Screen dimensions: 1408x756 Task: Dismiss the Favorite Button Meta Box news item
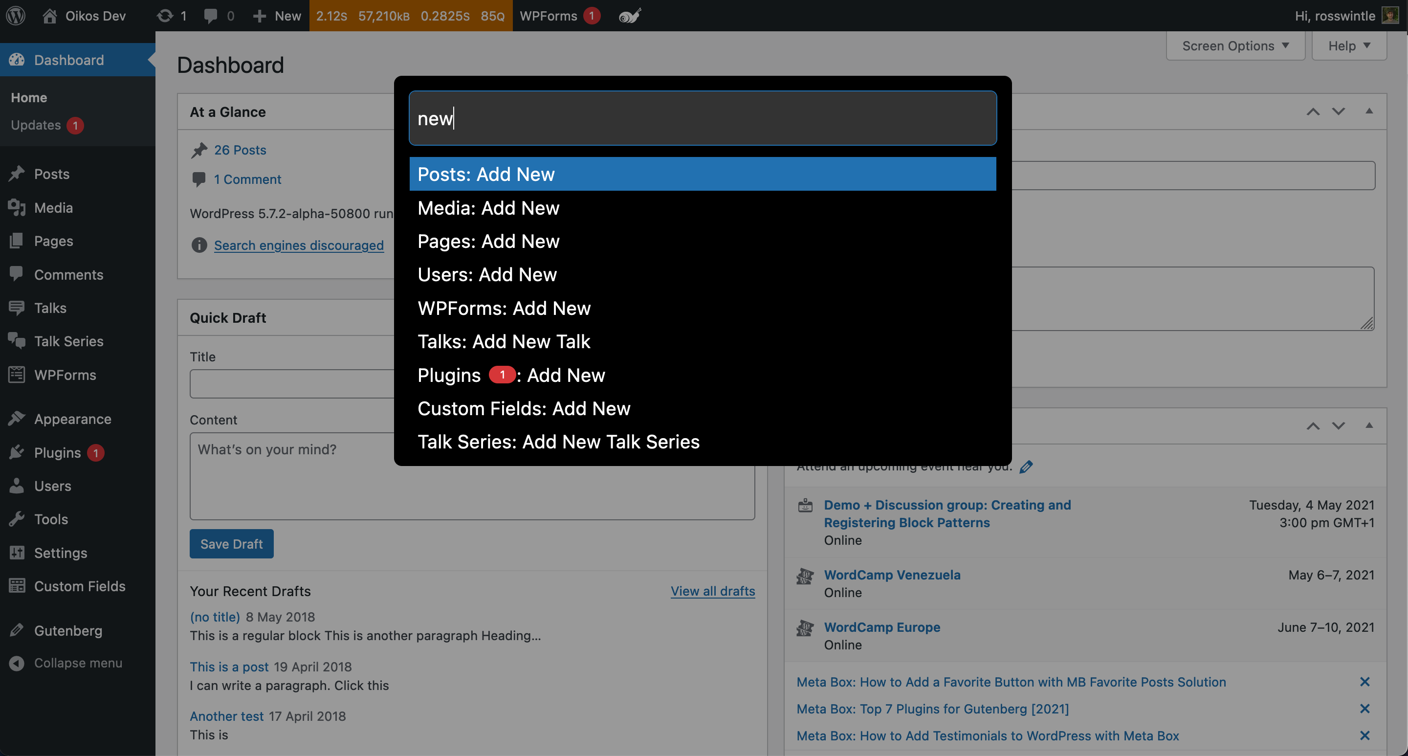(x=1365, y=682)
